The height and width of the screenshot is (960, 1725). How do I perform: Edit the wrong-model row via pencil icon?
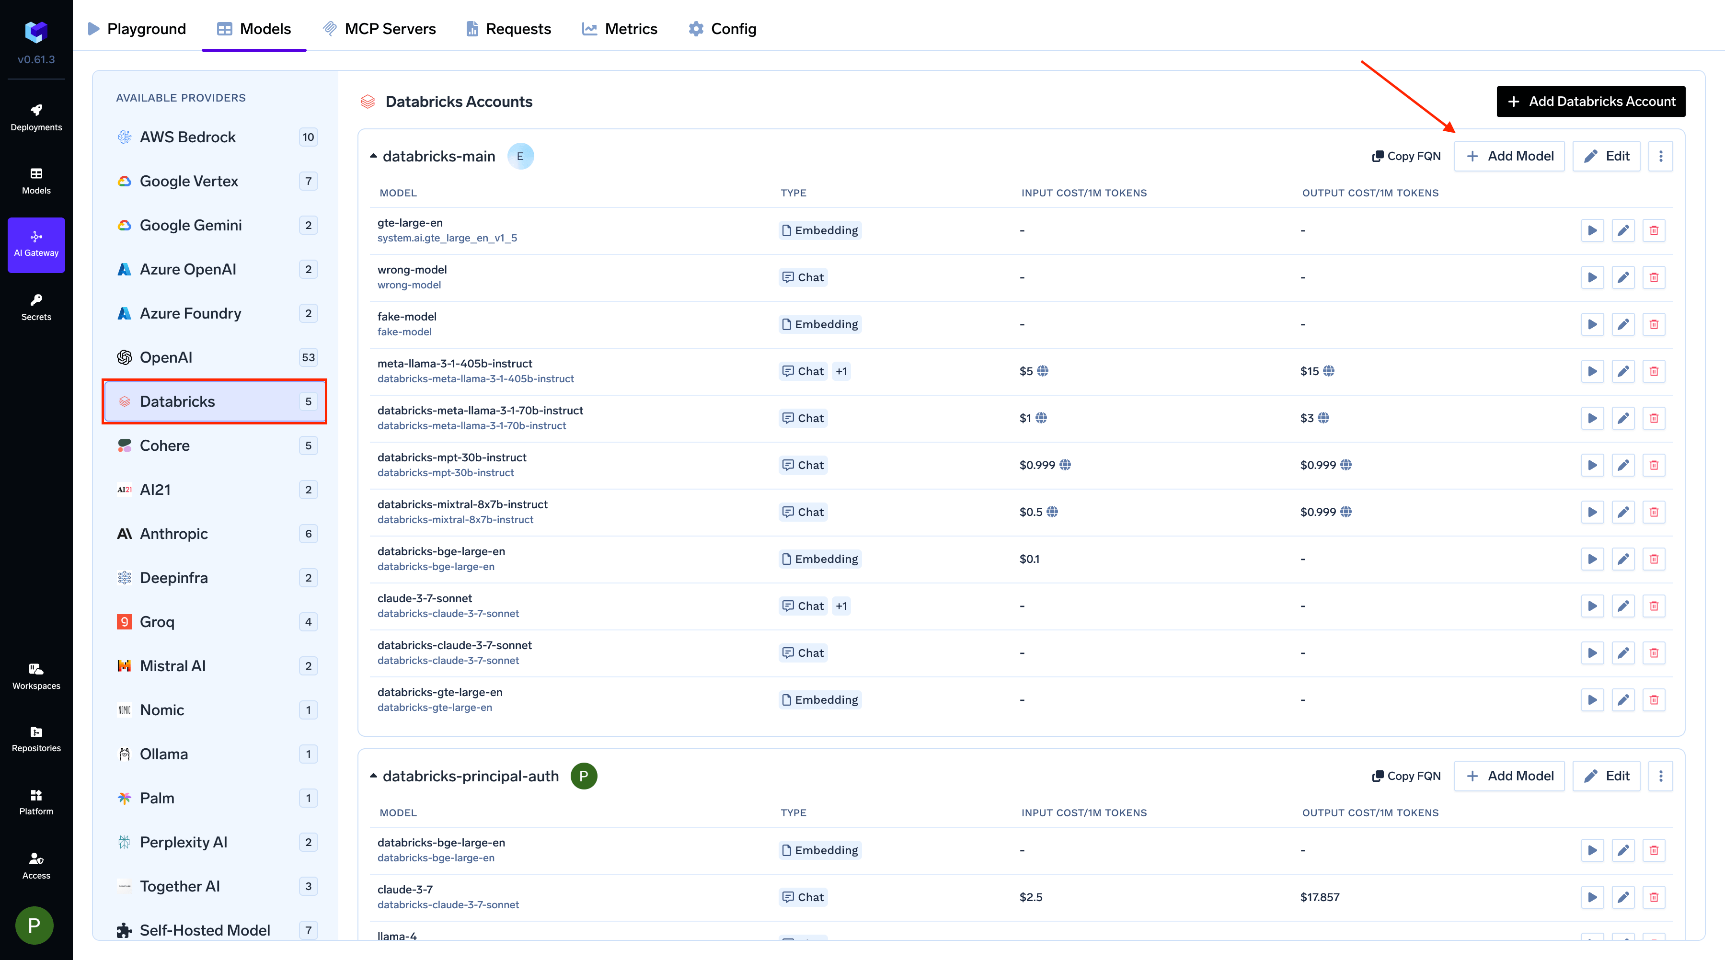pos(1622,277)
